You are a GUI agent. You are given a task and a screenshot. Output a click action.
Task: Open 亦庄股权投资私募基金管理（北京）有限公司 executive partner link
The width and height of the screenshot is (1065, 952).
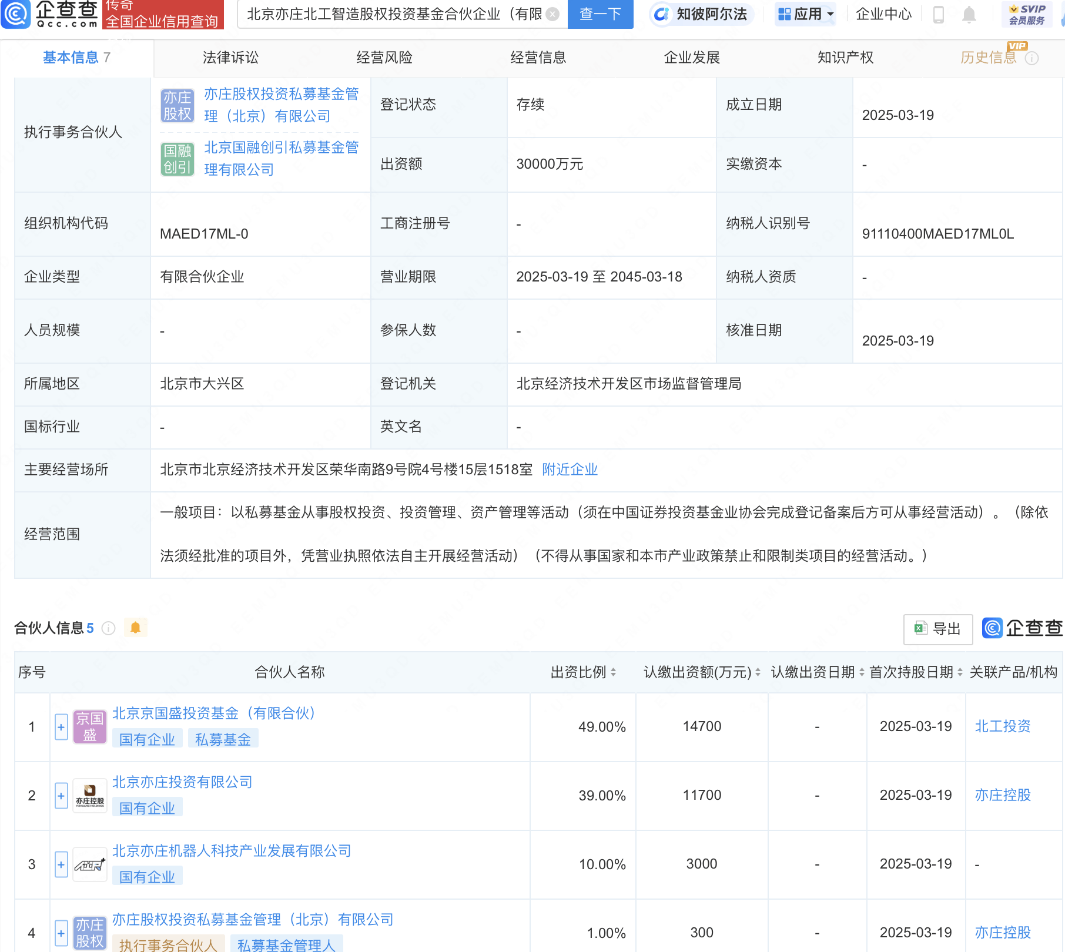pyautogui.click(x=282, y=105)
